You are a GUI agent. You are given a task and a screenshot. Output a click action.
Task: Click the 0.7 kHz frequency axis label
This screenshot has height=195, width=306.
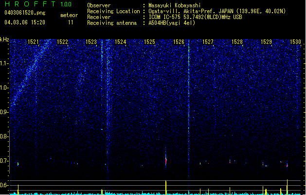point(4,161)
